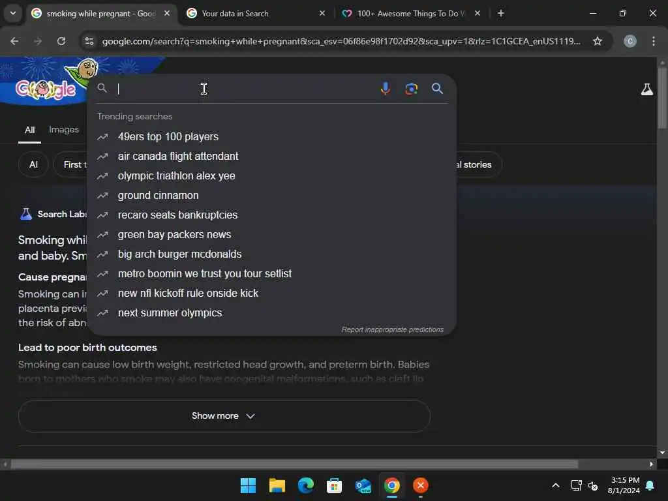668x501 pixels.
Task: Click the 'stories' filter chip
Action: point(478,164)
